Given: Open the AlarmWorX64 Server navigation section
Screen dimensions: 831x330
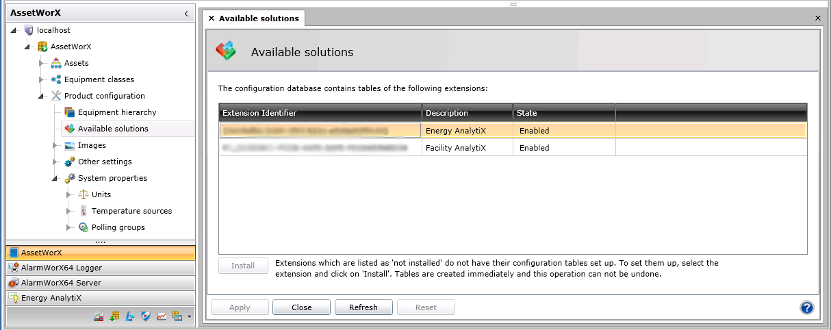Looking at the screenshot, I should pyautogui.click(x=61, y=283).
